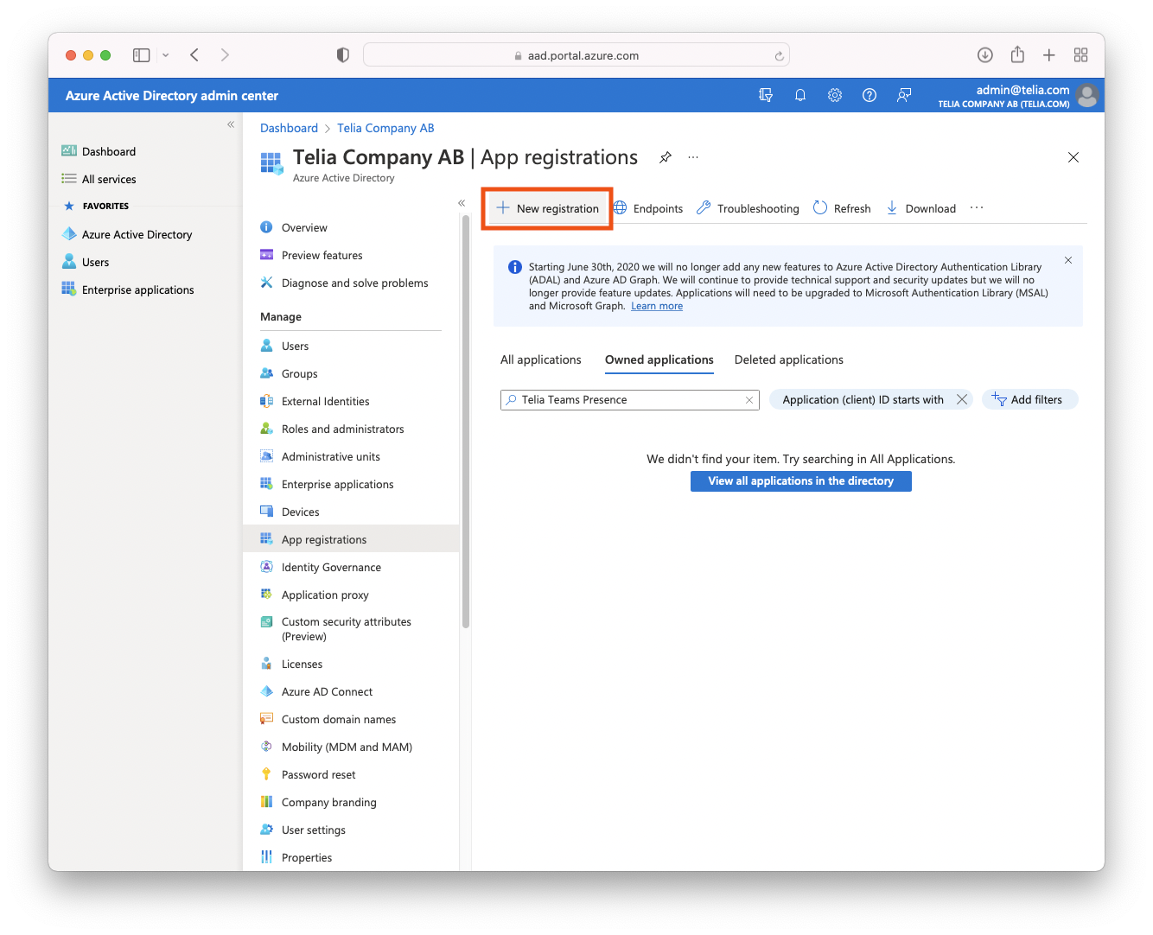Open portal settings gear
The height and width of the screenshot is (935, 1153).
coord(835,95)
